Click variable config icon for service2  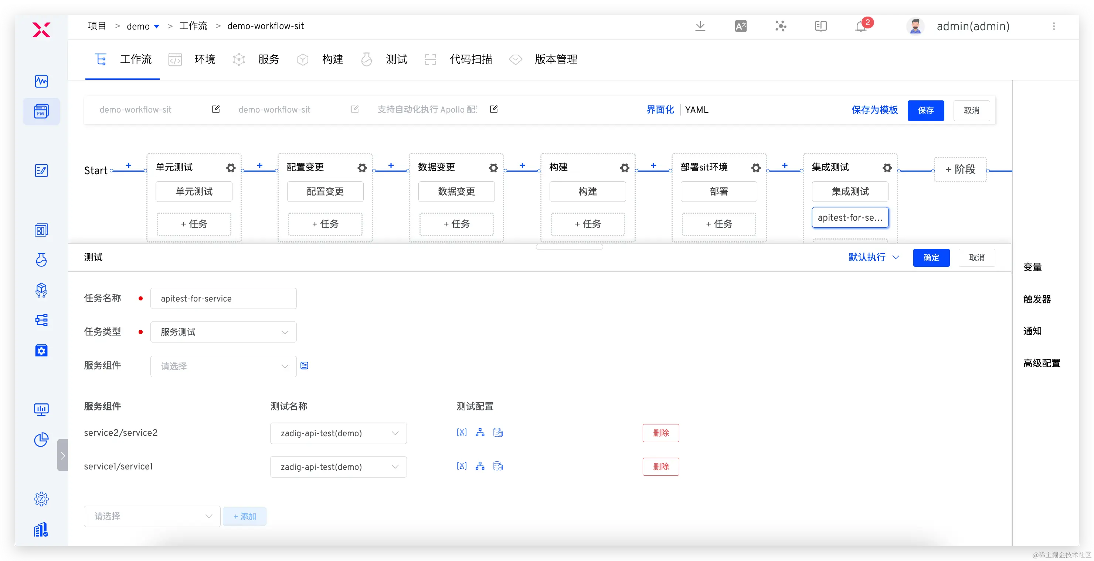point(462,433)
